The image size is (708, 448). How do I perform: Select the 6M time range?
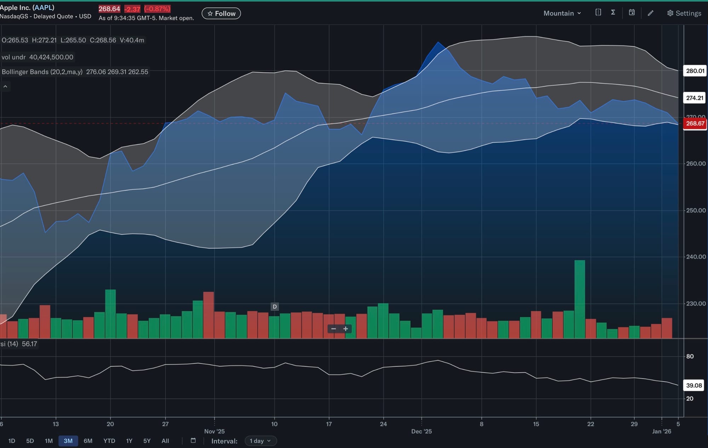tap(88, 441)
